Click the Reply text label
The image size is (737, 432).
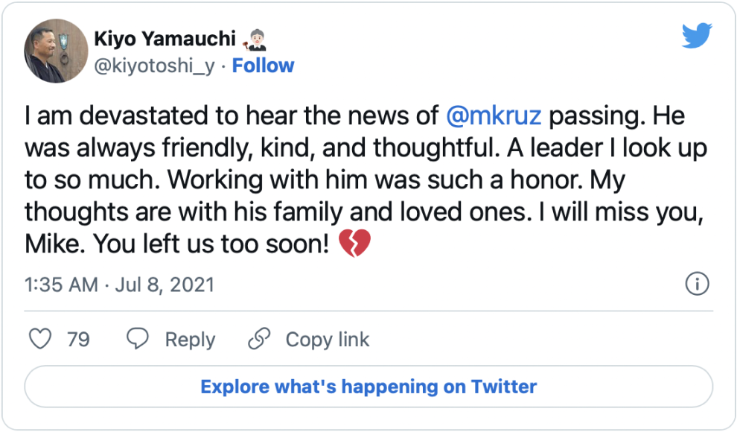(190, 340)
